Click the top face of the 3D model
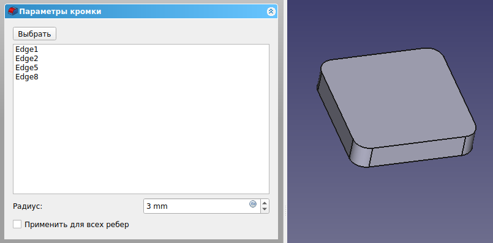This screenshot has height=243, width=493. pyautogui.click(x=398, y=98)
